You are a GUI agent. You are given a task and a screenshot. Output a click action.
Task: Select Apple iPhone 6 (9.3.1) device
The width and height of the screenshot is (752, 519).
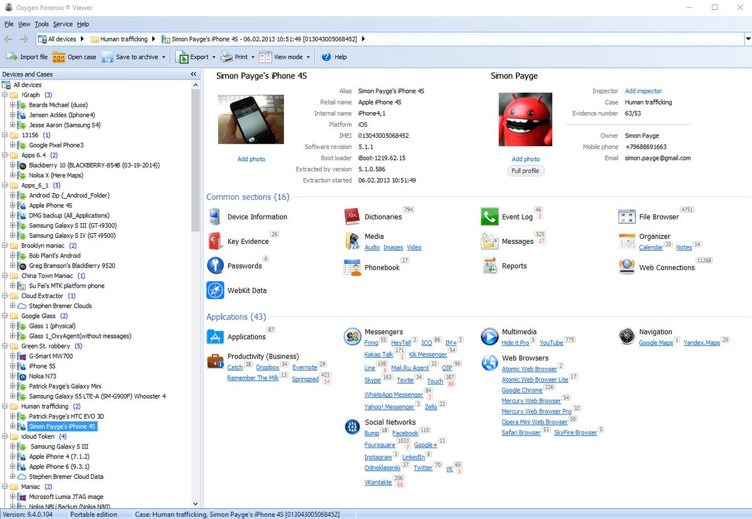[59, 466]
